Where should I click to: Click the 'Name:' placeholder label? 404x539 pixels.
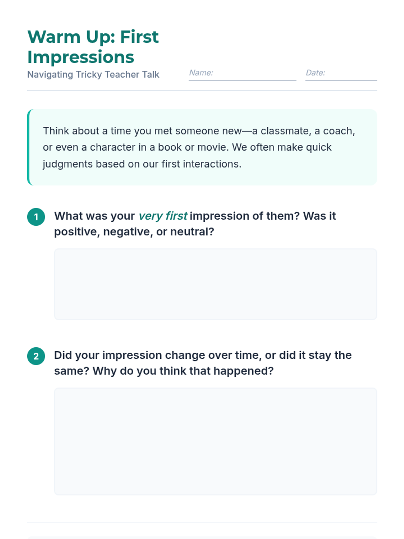201,73
